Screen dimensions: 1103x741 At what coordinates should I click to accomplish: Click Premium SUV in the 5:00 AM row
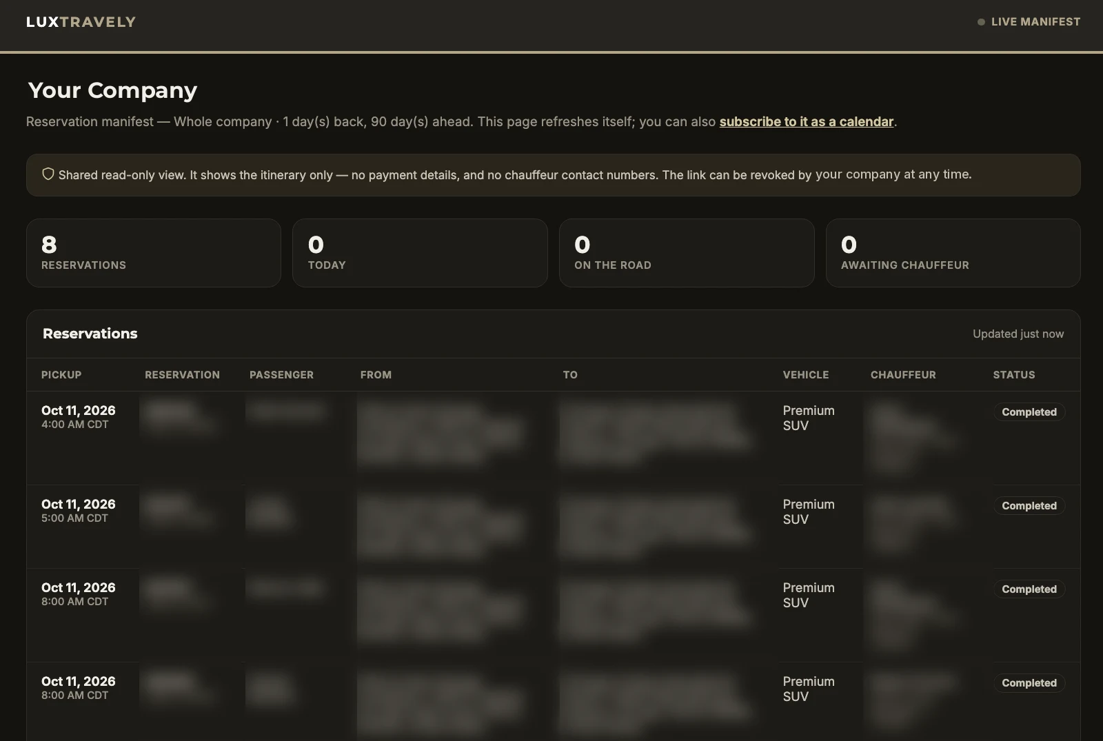coord(809,511)
